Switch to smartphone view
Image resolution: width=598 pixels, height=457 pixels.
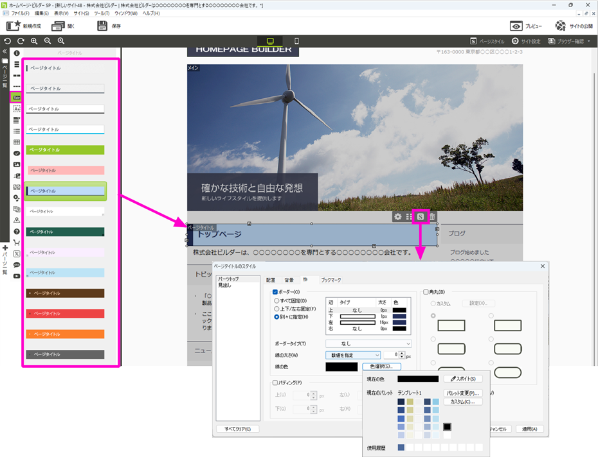click(x=296, y=41)
